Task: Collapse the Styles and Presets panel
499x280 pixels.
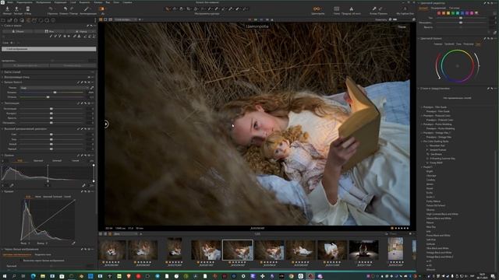Action: tap(419, 89)
